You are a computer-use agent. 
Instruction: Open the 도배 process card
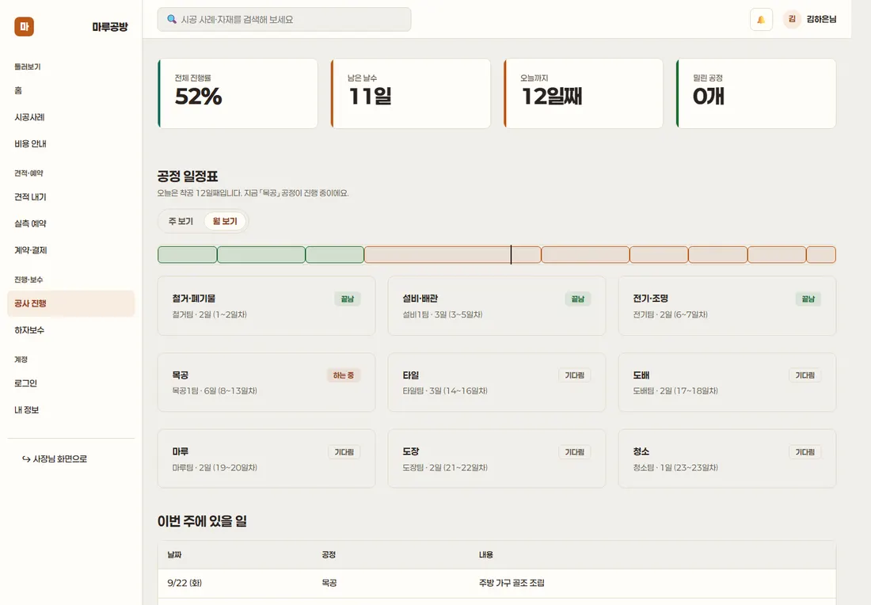point(727,382)
